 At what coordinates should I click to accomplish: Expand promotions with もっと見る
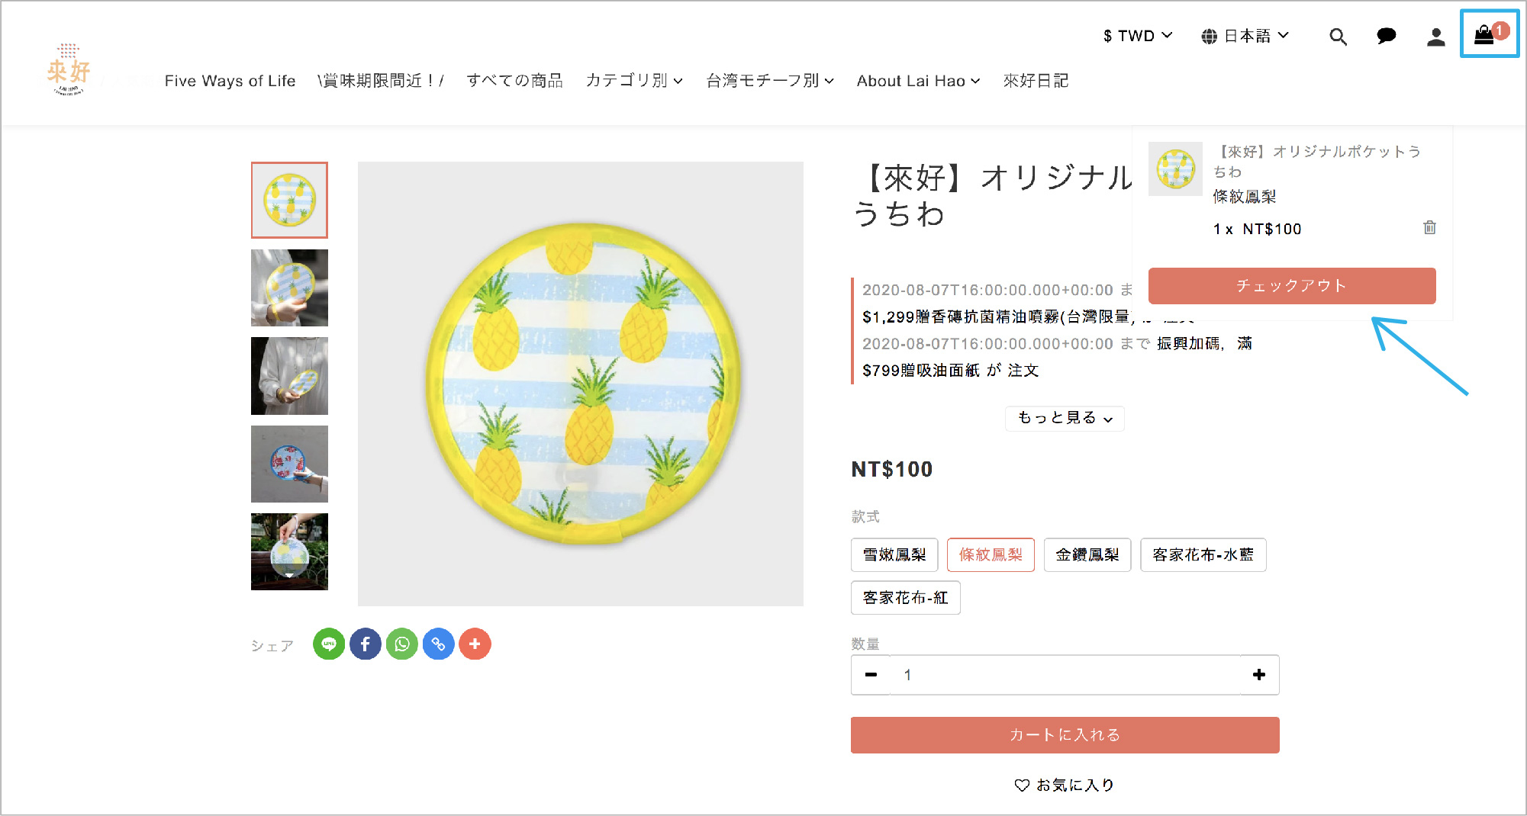click(x=1065, y=418)
